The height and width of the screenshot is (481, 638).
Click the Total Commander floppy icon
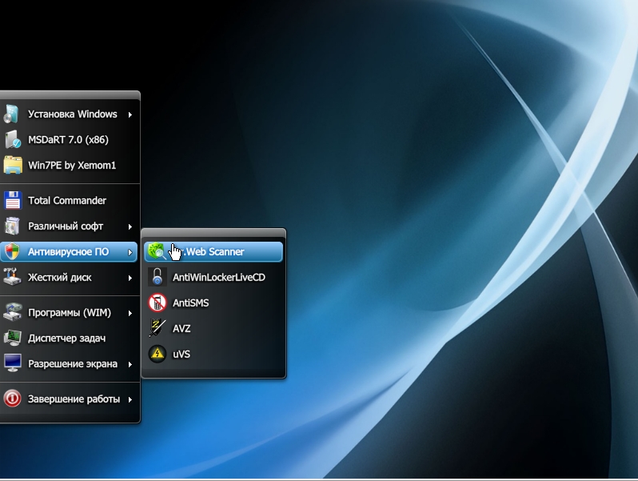pyautogui.click(x=12, y=201)
